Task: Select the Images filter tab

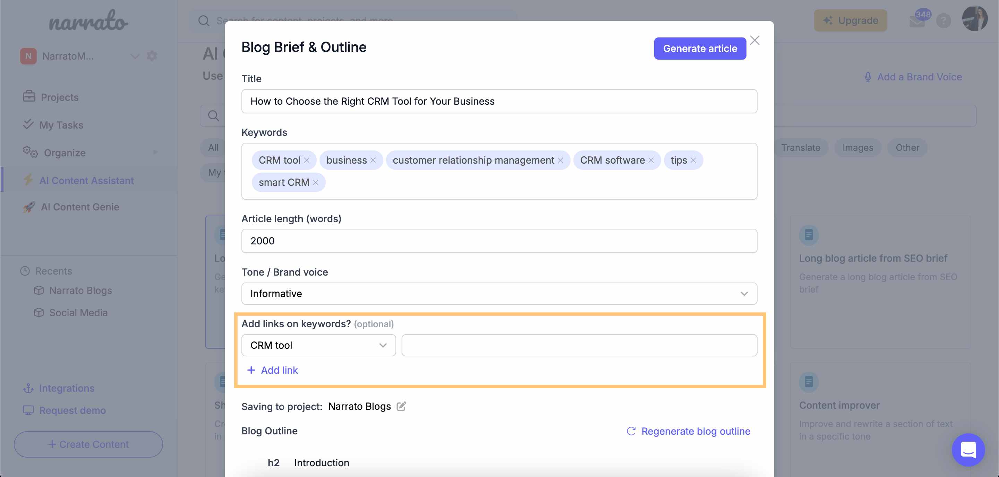Action: tap(857, 148)
